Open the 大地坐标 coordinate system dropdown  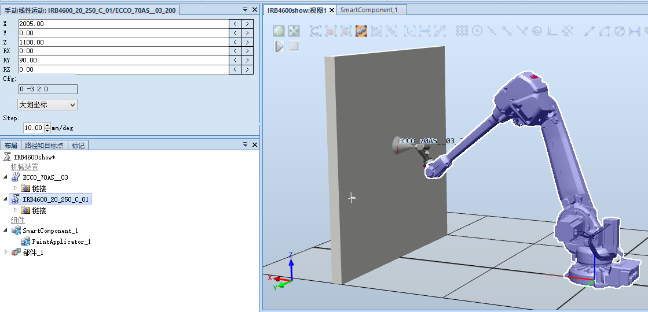tap(47, 105)
